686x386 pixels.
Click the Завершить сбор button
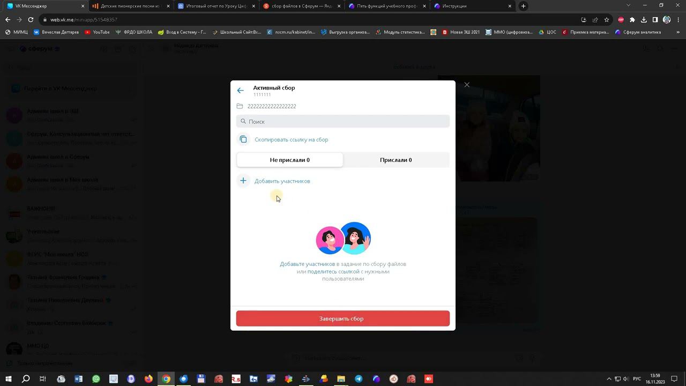pos(343,318)
